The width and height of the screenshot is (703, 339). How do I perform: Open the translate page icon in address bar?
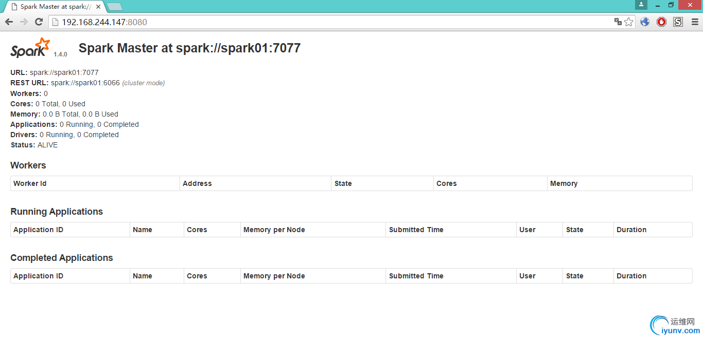(x=618, y=22)
